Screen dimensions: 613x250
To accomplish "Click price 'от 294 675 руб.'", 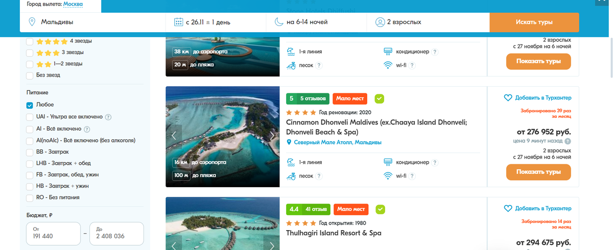I will click(543, 242).
